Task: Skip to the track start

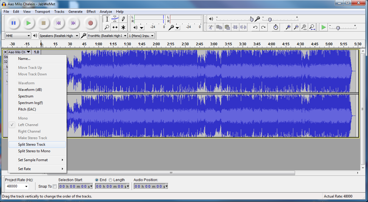Action: click(x=58, y=23)
